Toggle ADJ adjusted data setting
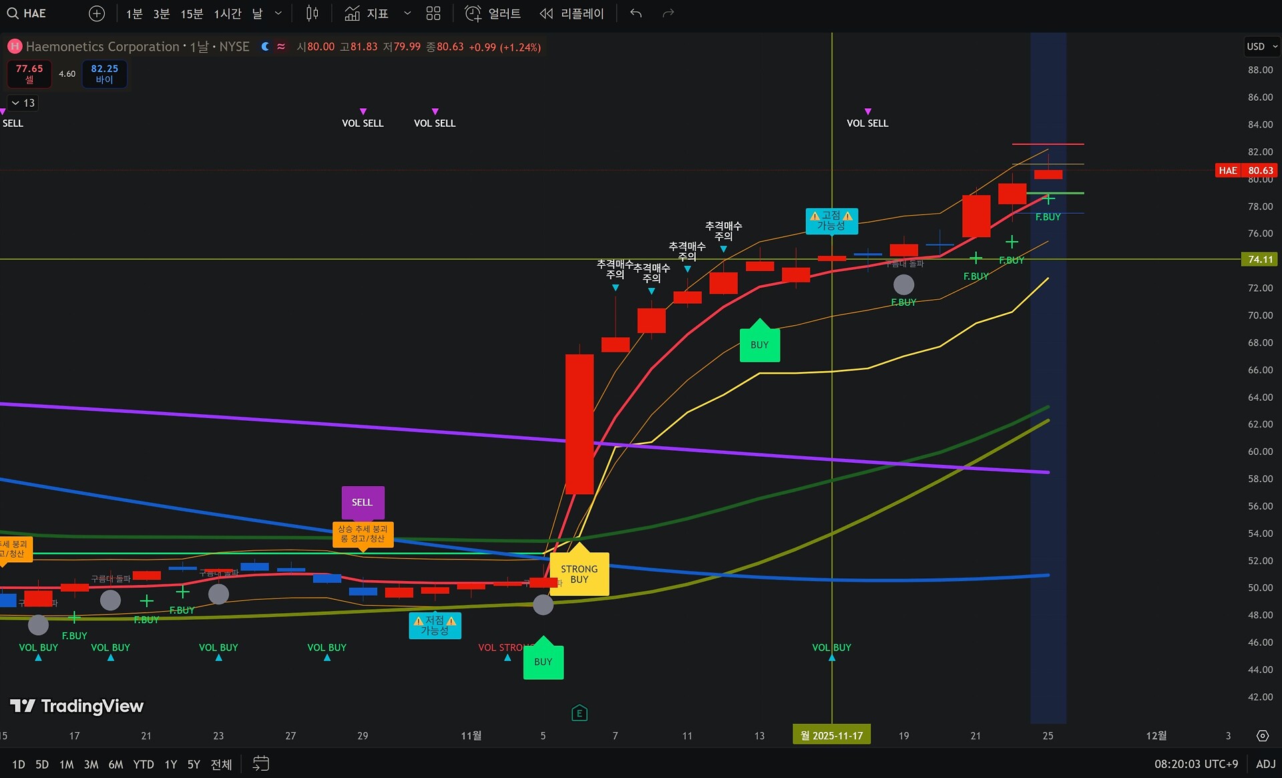Screen dimensions: 1282x778 [1265, 763]
